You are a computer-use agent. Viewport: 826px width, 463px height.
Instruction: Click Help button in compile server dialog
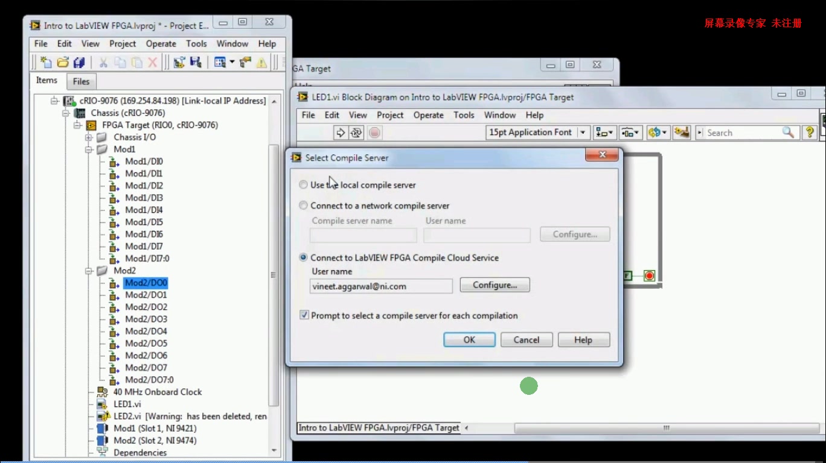583,340
